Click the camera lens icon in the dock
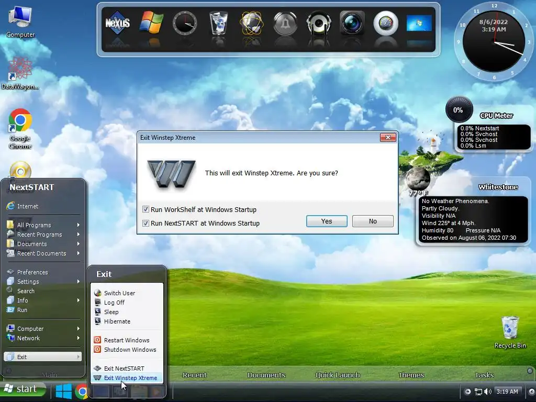The height and width of the screenshot is (402, 536). (352, 23)
